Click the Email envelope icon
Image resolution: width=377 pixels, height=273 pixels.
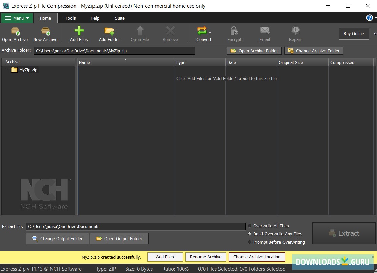[265, 31]
